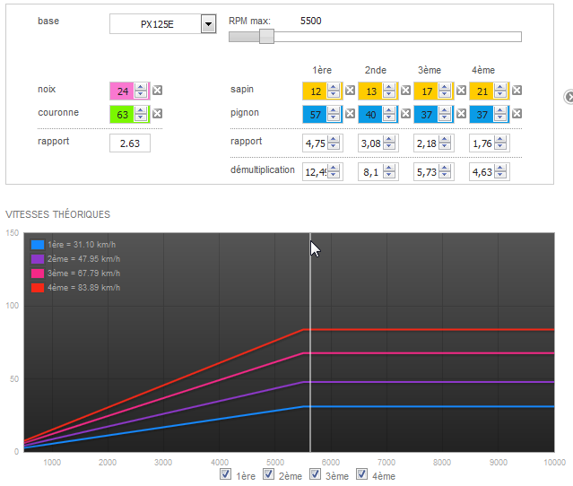Toggle the 2ème curve checkbox
This screenshot has width=573, height=486.
pyautogui.click(x=269, y=474)
